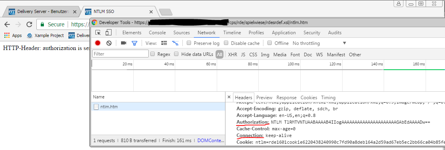This screenshot has height=150, width=445.
Task: Open the Profiles panel
Action: (x=256, y=33)
